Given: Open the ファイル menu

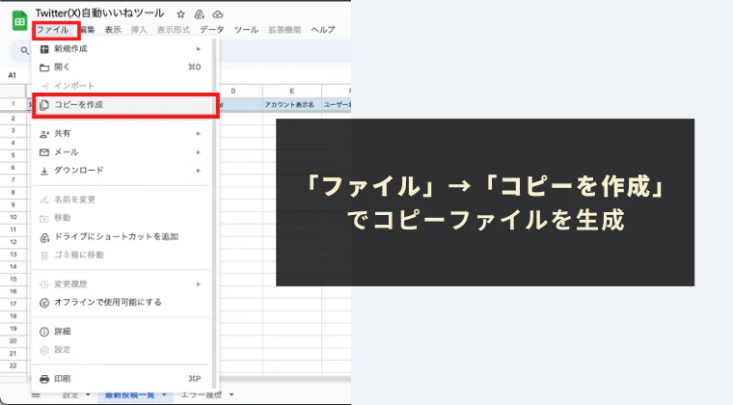Looking at the screenshot, I should point(53,30).
